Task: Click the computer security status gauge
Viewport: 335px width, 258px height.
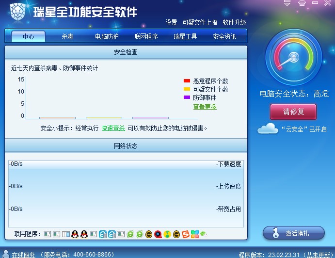Action: point(293,61)
